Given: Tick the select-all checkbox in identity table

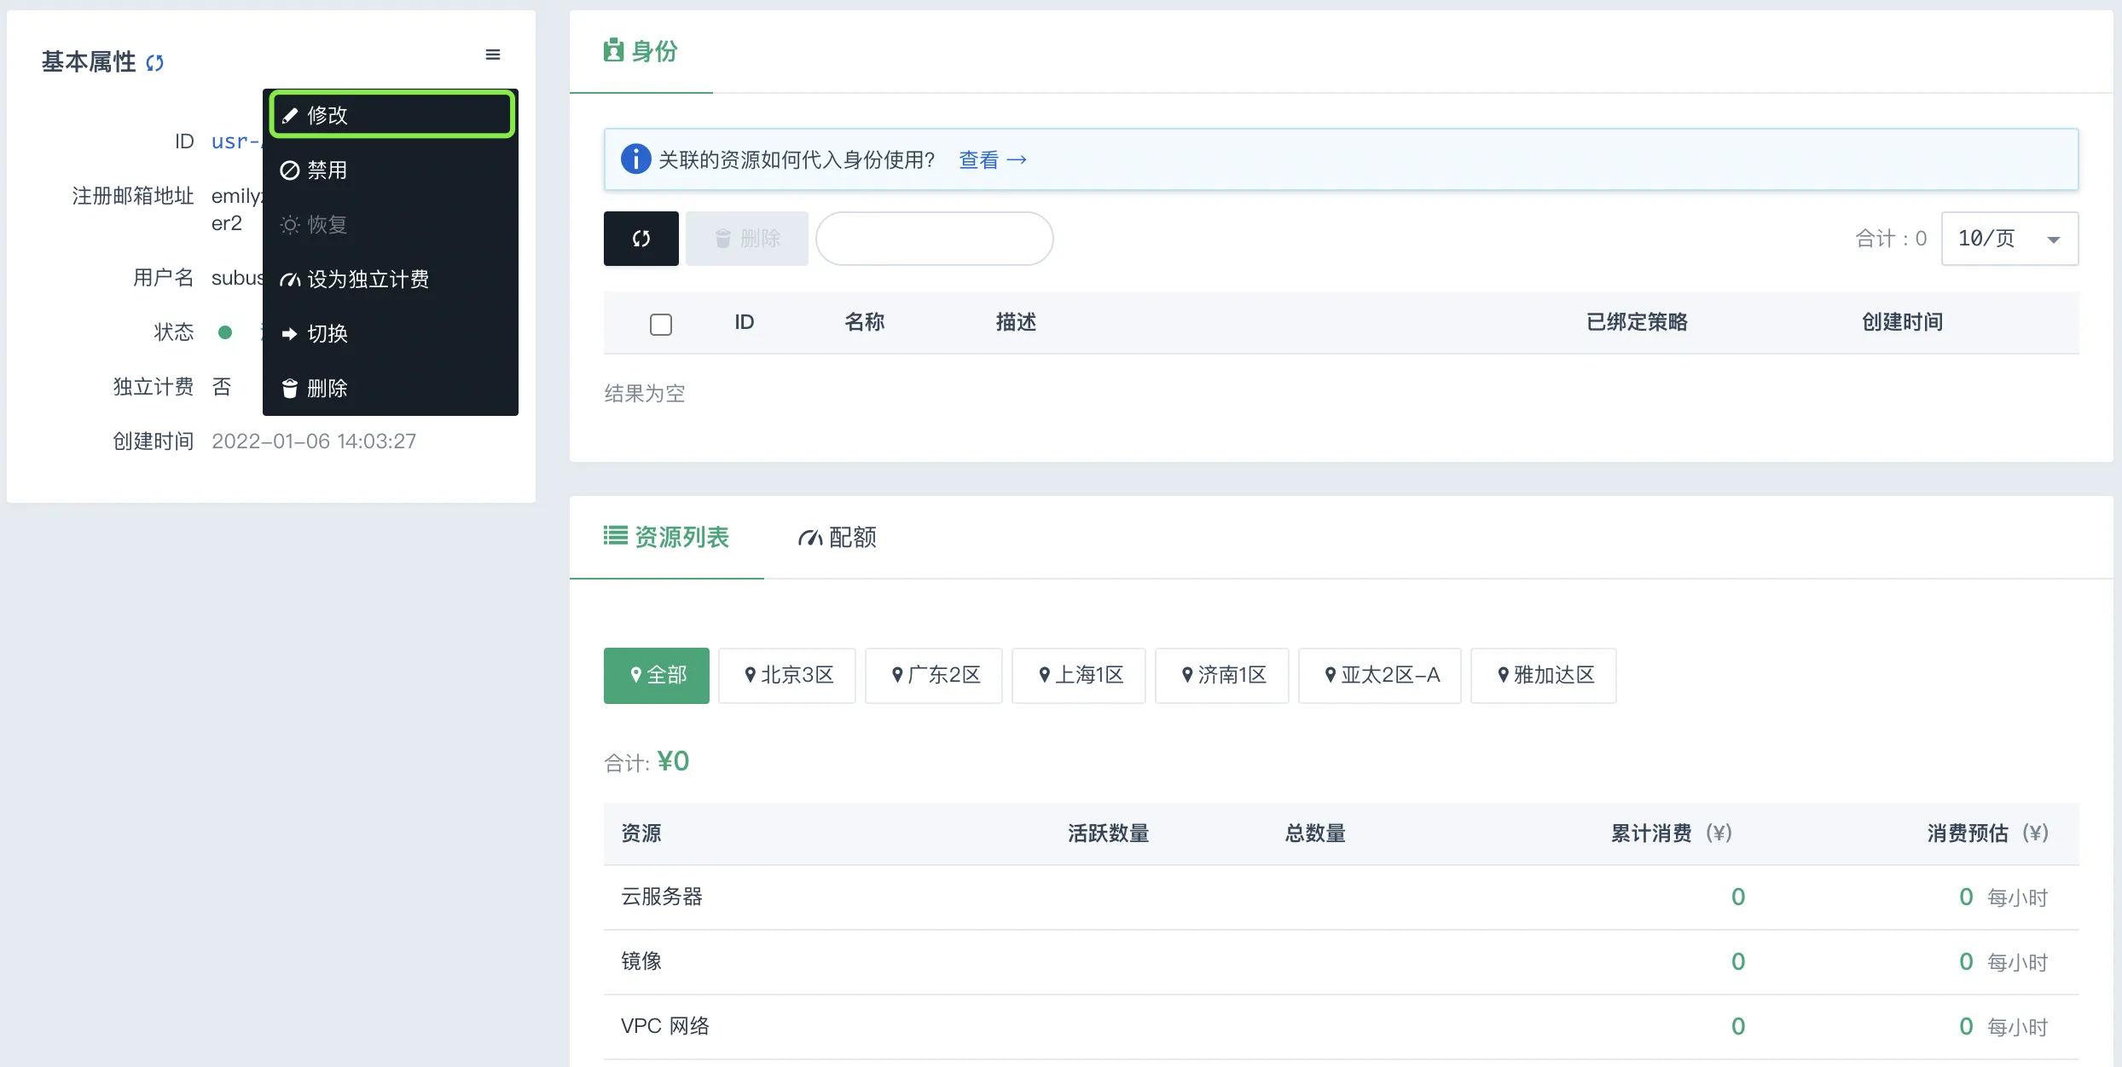Looking at the screenshot, I should 661,324.
